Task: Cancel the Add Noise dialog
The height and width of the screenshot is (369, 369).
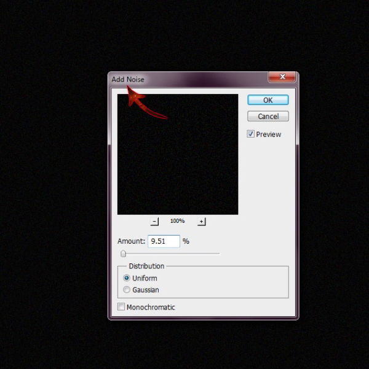Action: click(x=268, y=116)
